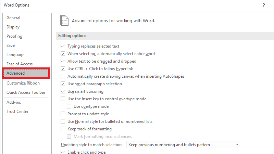The image size is (274, 154).
Task: Show Ease of Access options
Action: point(20,64)
